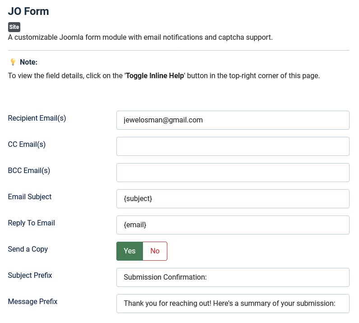Screen dimensions: 359x323
Task: Select the BCC Email(s) text box
Action: (233, 173)
